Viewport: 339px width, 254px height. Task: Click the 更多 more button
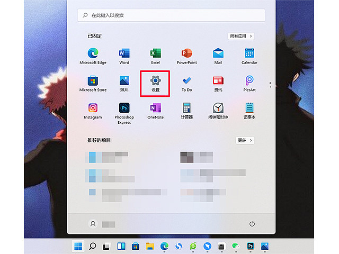pyautogui.click(x=245, y=140)
